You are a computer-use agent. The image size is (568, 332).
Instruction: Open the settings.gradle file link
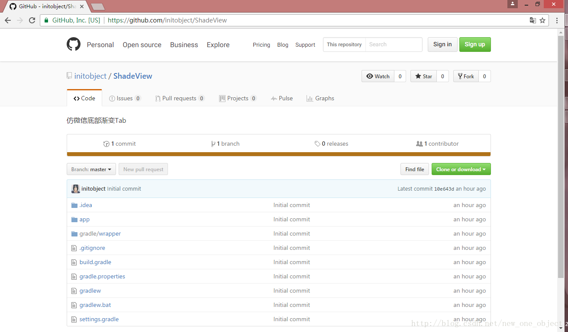(x=99, y=319)
